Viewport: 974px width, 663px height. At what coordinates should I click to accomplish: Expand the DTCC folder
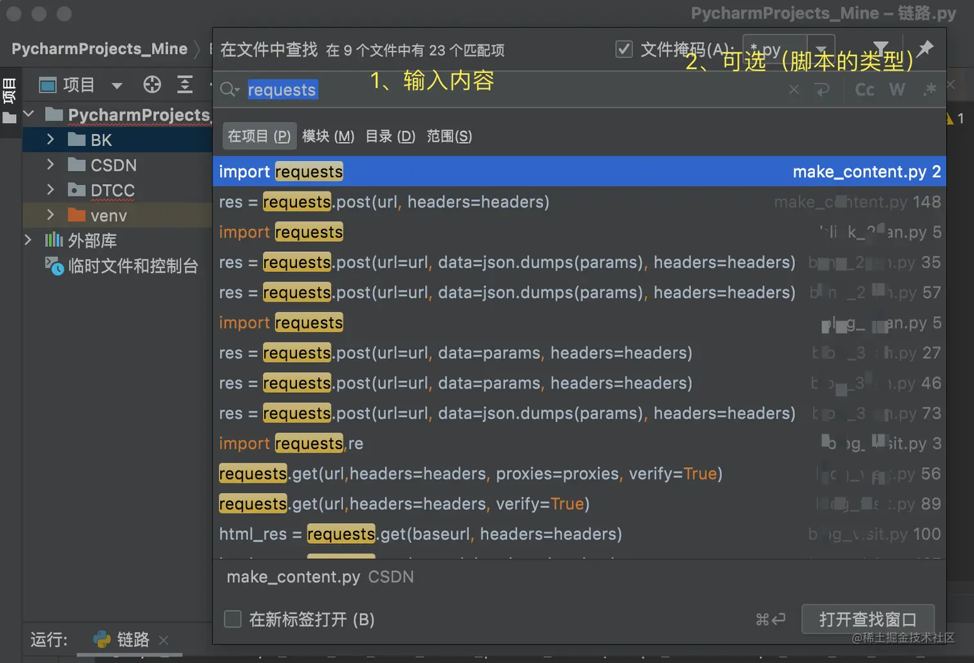[x=50, y=189]
